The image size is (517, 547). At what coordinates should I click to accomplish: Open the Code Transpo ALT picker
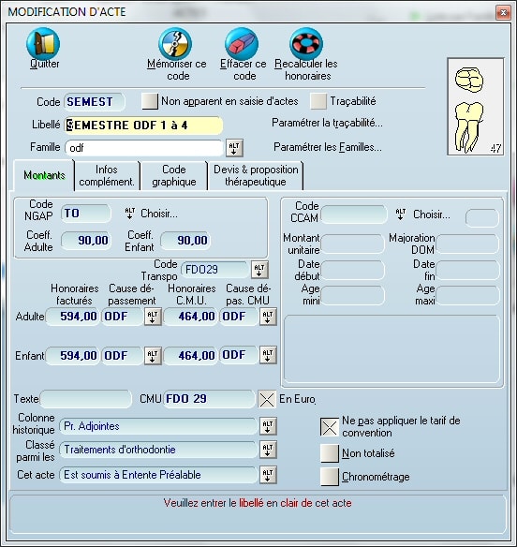(x=259, y=270)
